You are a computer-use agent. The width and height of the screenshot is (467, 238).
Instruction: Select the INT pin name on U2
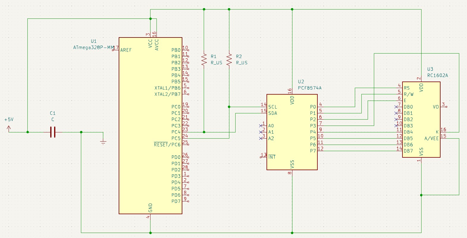click(x=272, y=157)
